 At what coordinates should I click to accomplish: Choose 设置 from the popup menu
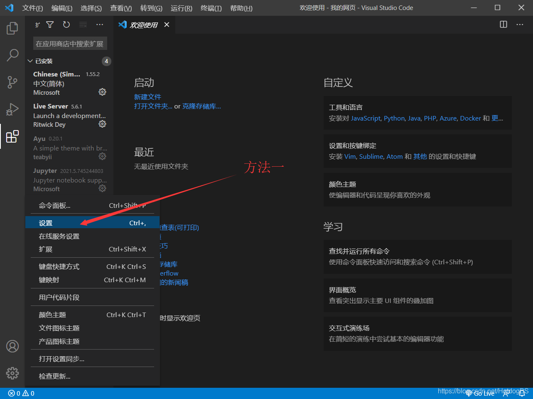click(x=92, y=223)
